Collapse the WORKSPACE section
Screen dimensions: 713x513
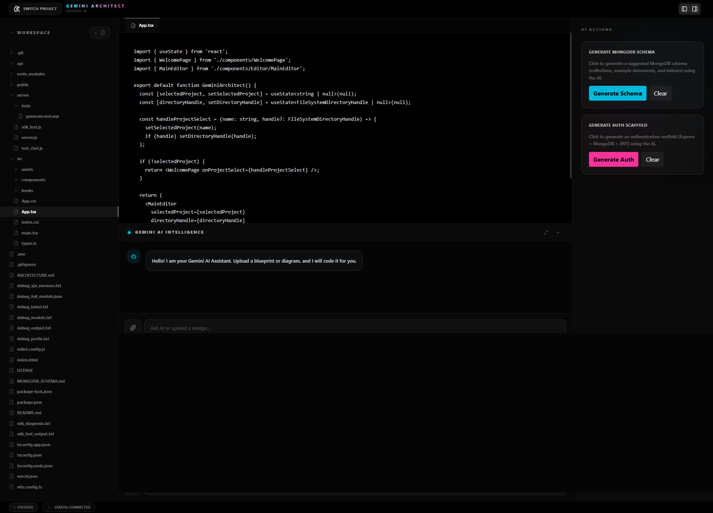12,33
